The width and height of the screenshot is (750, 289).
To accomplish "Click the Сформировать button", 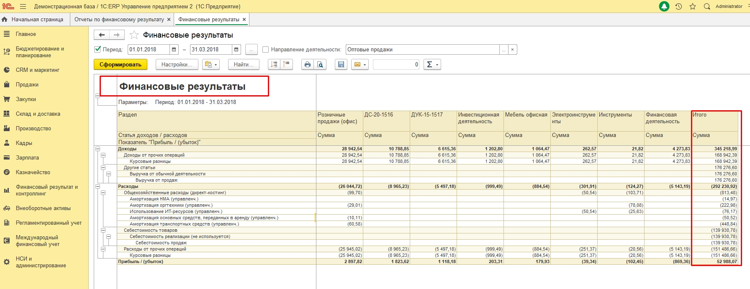I will click(121, 64).
